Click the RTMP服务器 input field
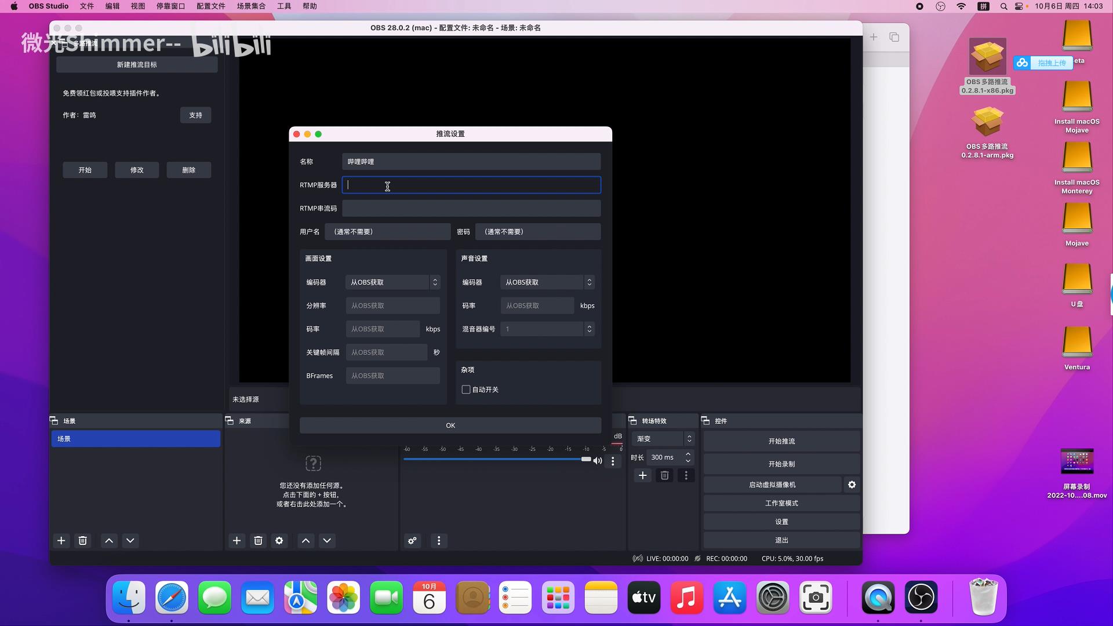Viewport: 1113px width, 626px height. (x=471, y=185)
